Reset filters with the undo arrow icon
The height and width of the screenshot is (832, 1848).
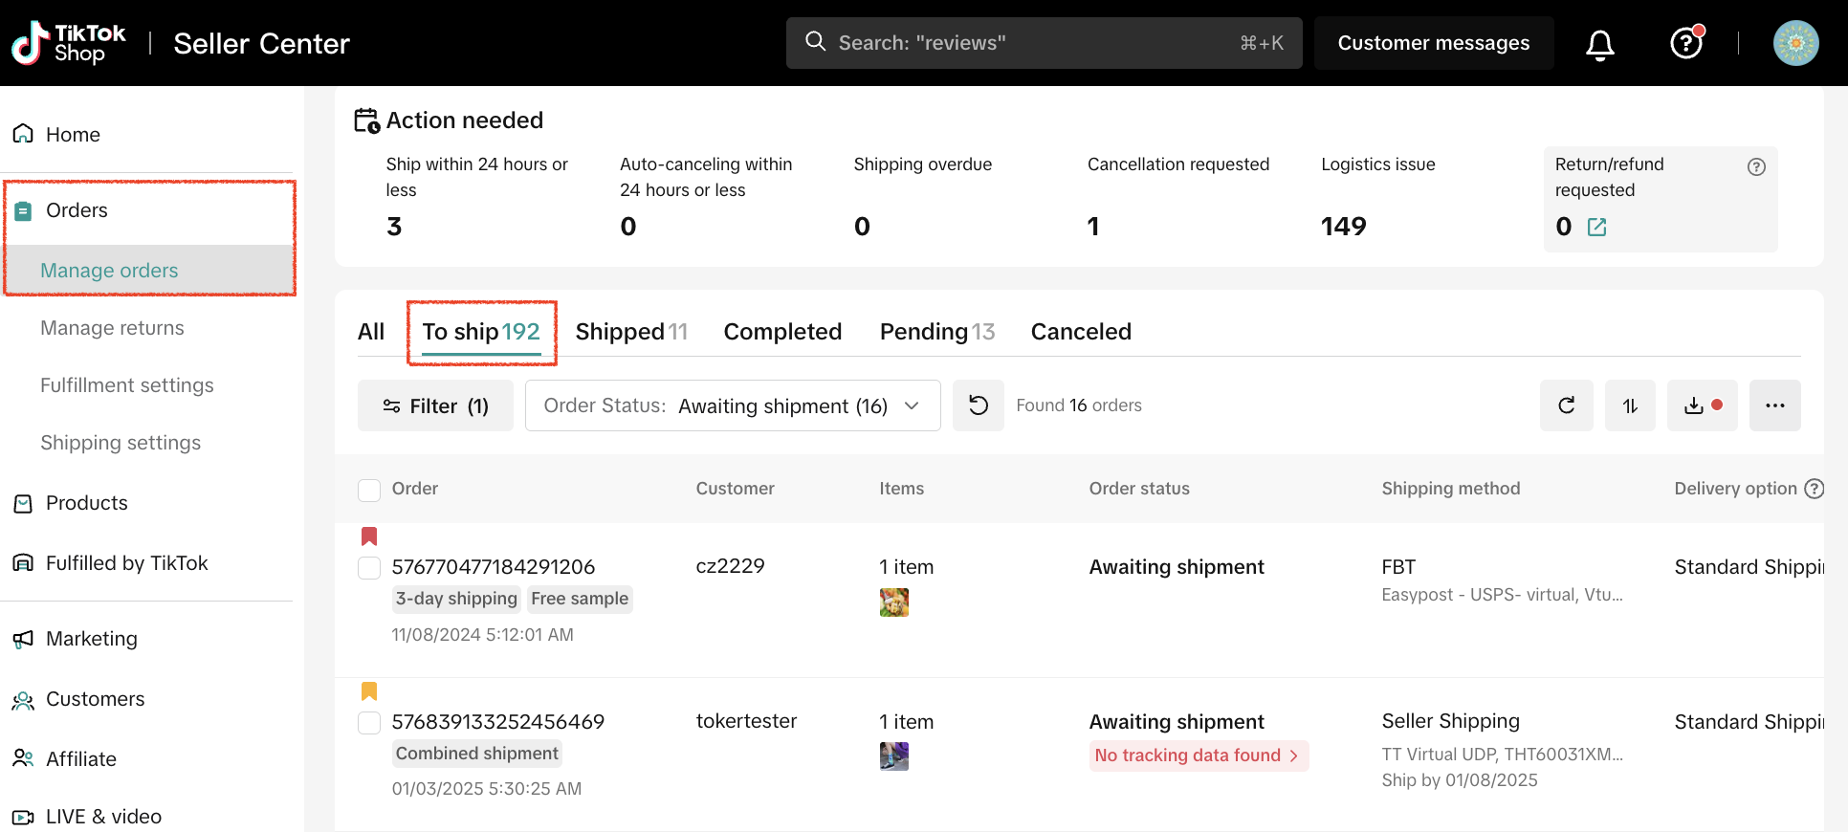978,405
